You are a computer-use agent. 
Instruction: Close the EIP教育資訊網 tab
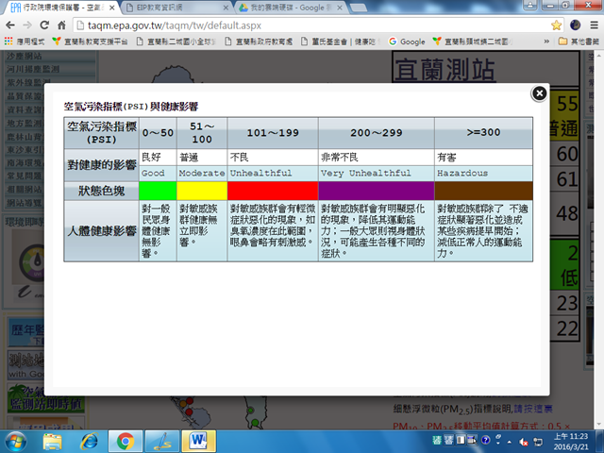click(x=226, y=8)
